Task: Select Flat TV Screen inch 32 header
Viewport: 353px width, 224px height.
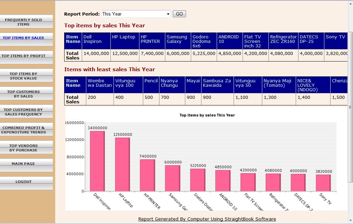Action: coord(256,41)
